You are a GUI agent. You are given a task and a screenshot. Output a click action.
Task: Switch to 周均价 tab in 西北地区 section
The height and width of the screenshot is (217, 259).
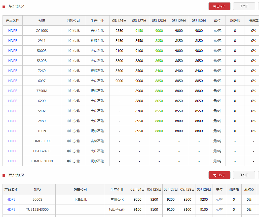tap(244, 175)
